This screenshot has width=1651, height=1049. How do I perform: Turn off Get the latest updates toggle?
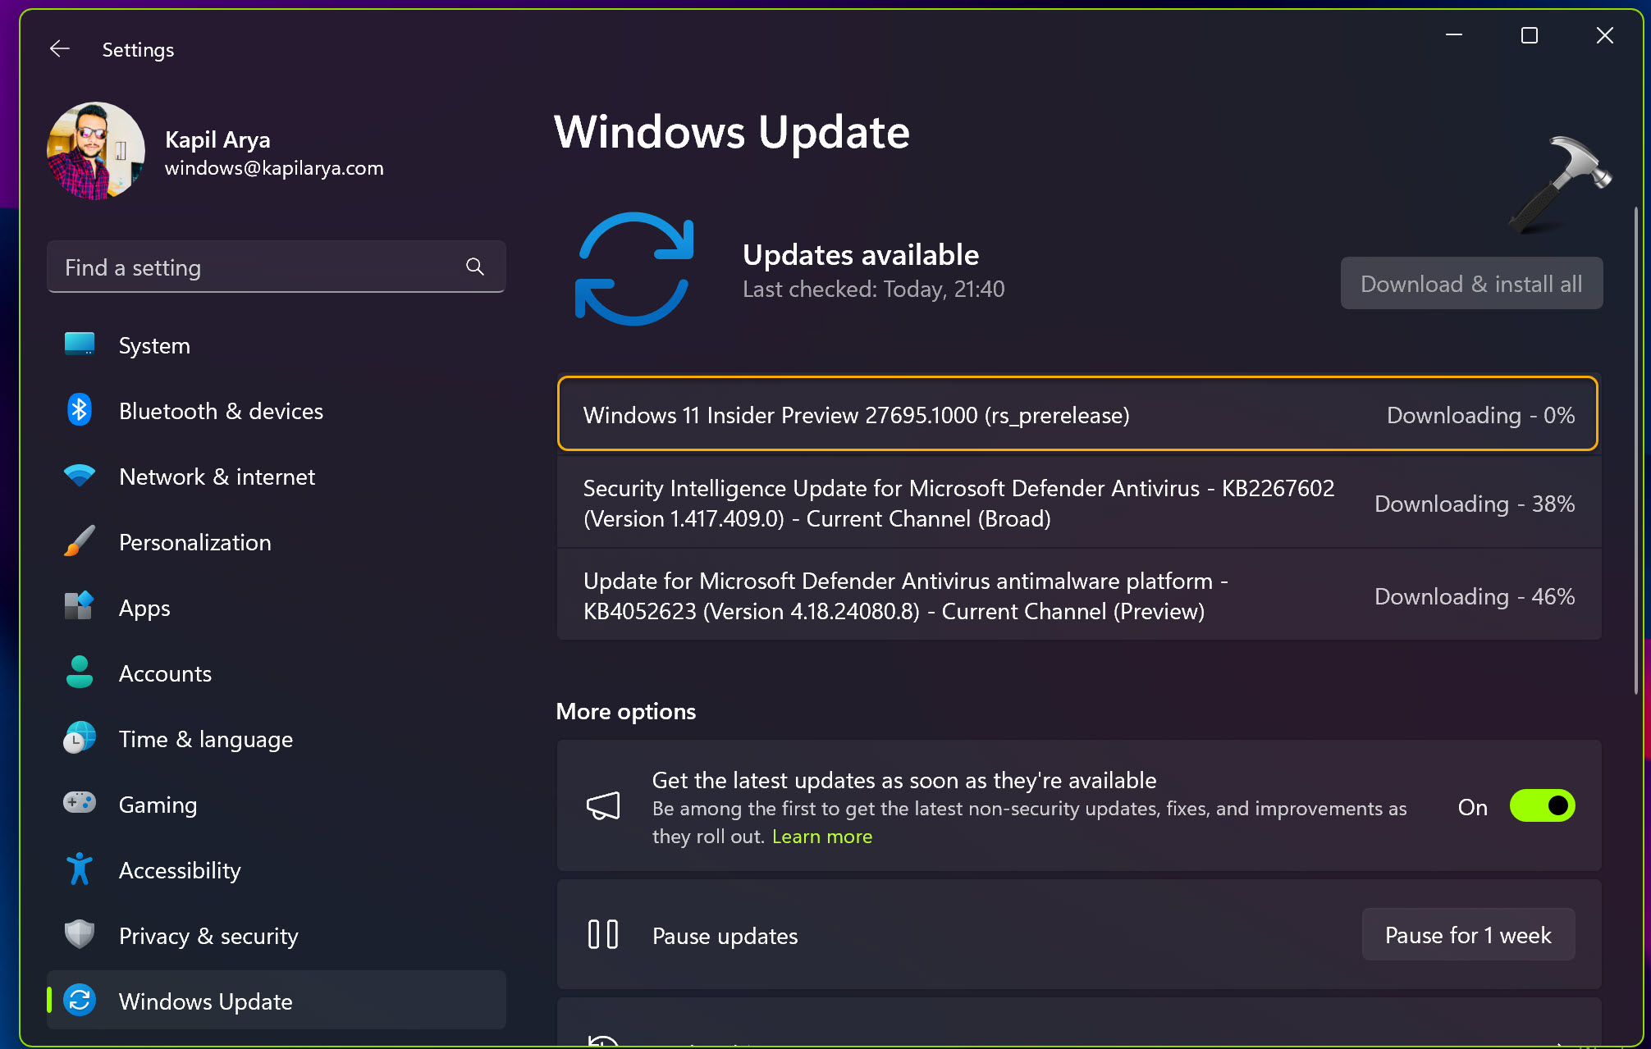1542,806
